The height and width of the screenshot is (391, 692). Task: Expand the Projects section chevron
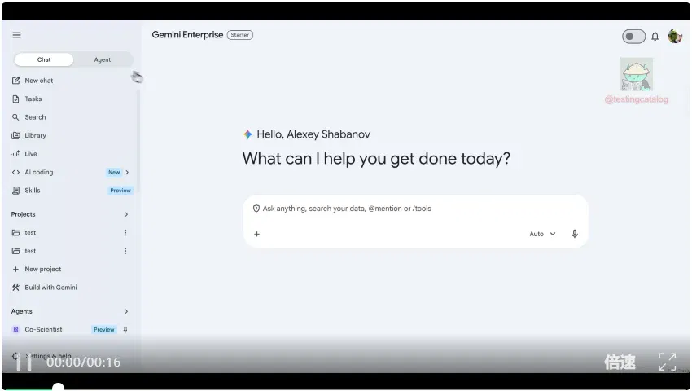[x=126, y=214]
